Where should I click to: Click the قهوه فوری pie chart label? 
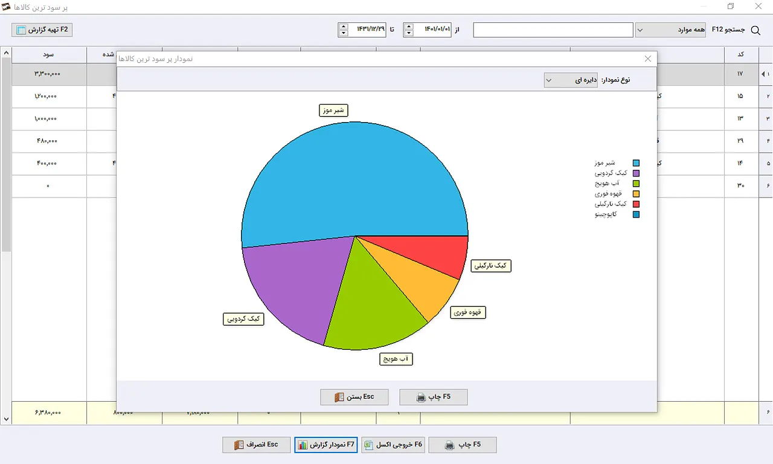tap(469, 312)
